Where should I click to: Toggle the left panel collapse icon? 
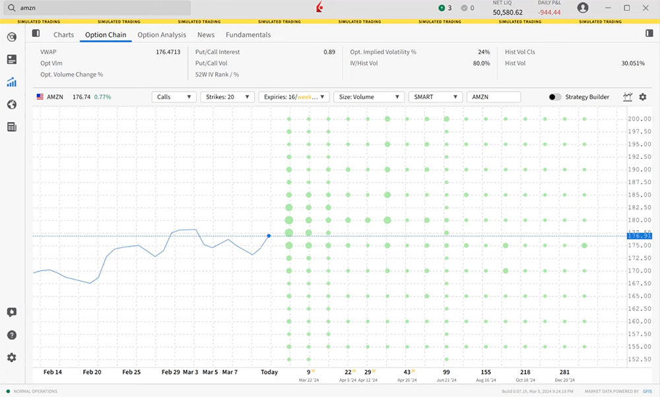coord(36,34)
